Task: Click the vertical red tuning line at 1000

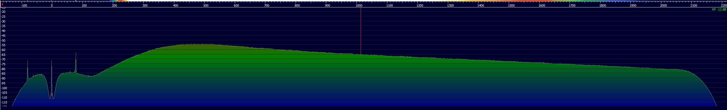Action: pos(361,31)
